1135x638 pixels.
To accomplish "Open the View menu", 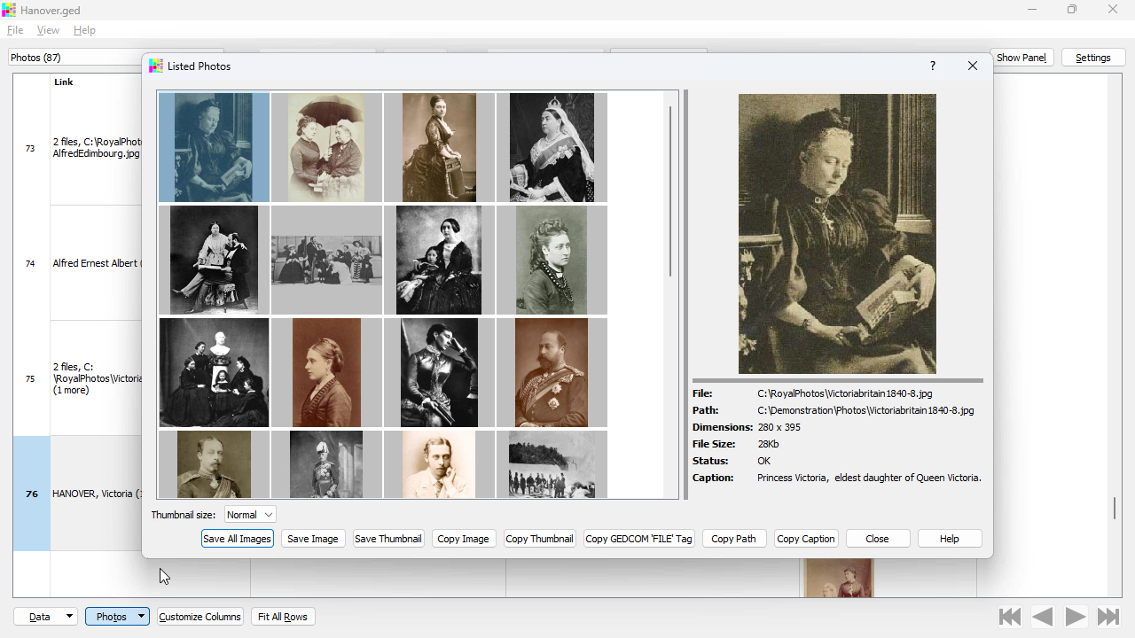I will (48, 30).
